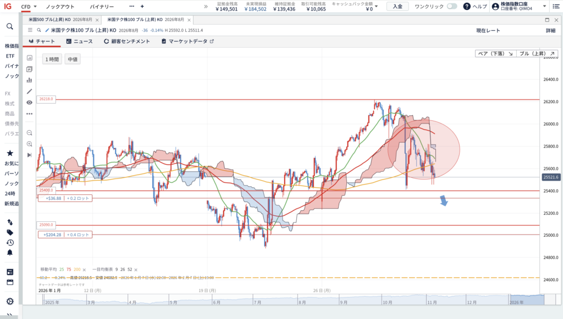
Task: Click the price tag icon in sidebar
Action: (x=10, y=232)
